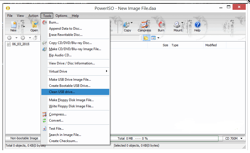Click the Non-bootable Image button
The height and width of the screenshot is (153, 250).
(x=24, y=138)
